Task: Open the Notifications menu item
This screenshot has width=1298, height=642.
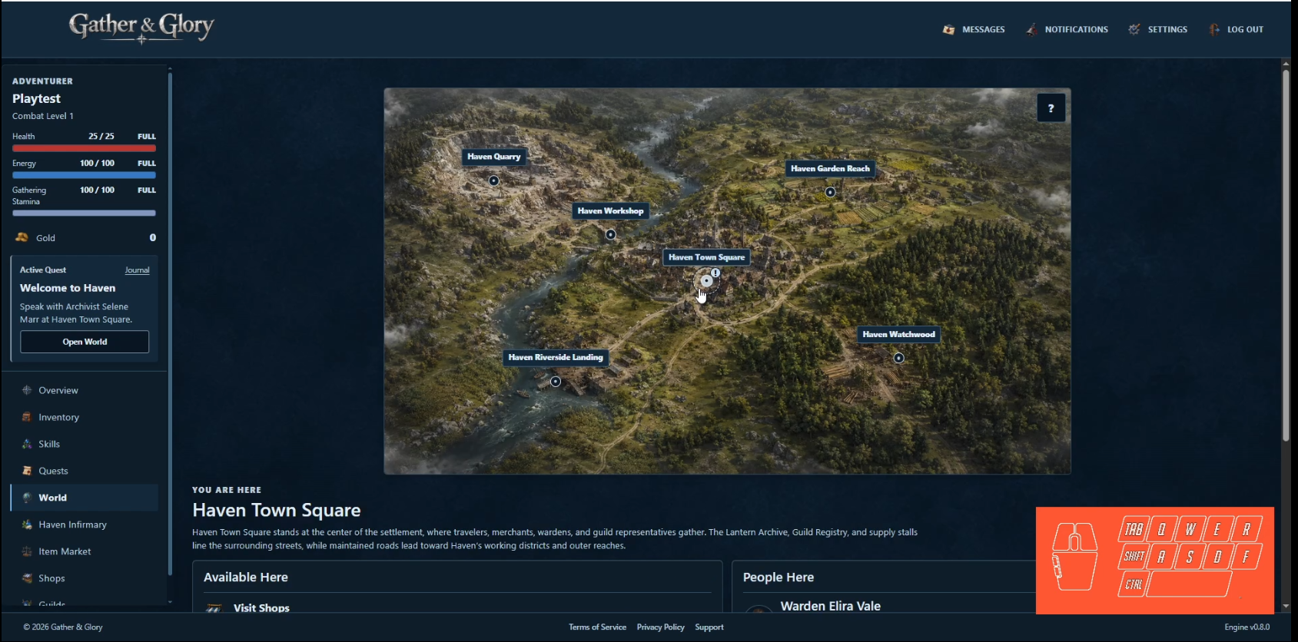Action: 1067,29
